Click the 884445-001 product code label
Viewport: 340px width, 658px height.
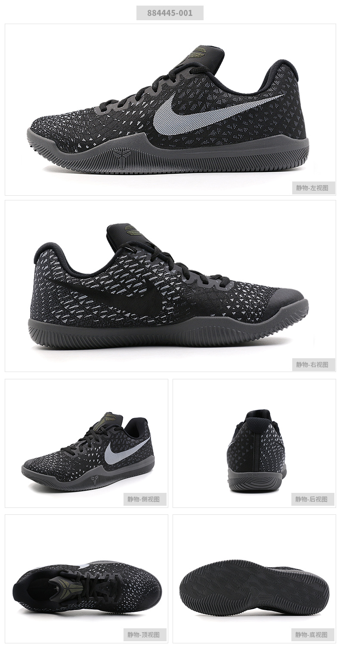tap(170, 13)
